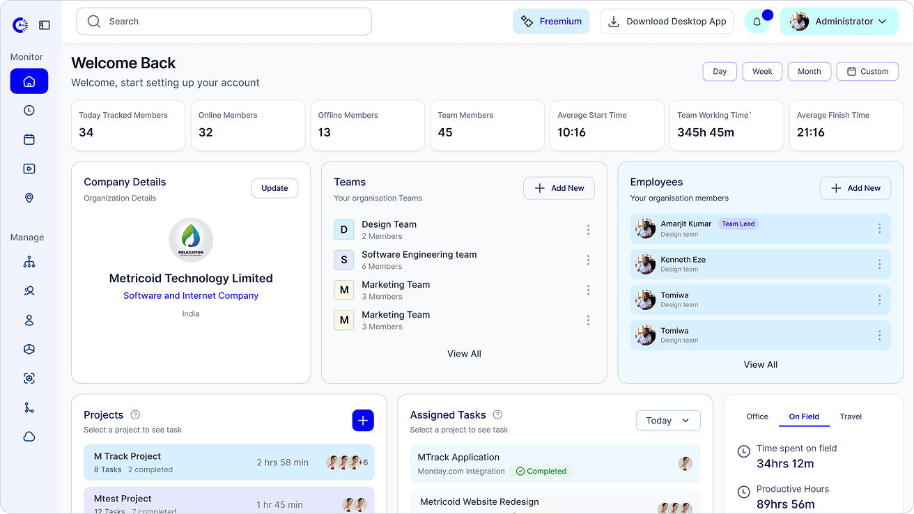Click the help icon next to Assigned Tasks

(x=497, y=414)
